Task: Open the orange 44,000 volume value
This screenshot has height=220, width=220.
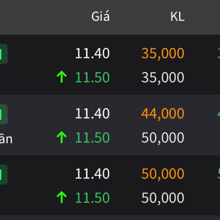Action: (163, 114)
